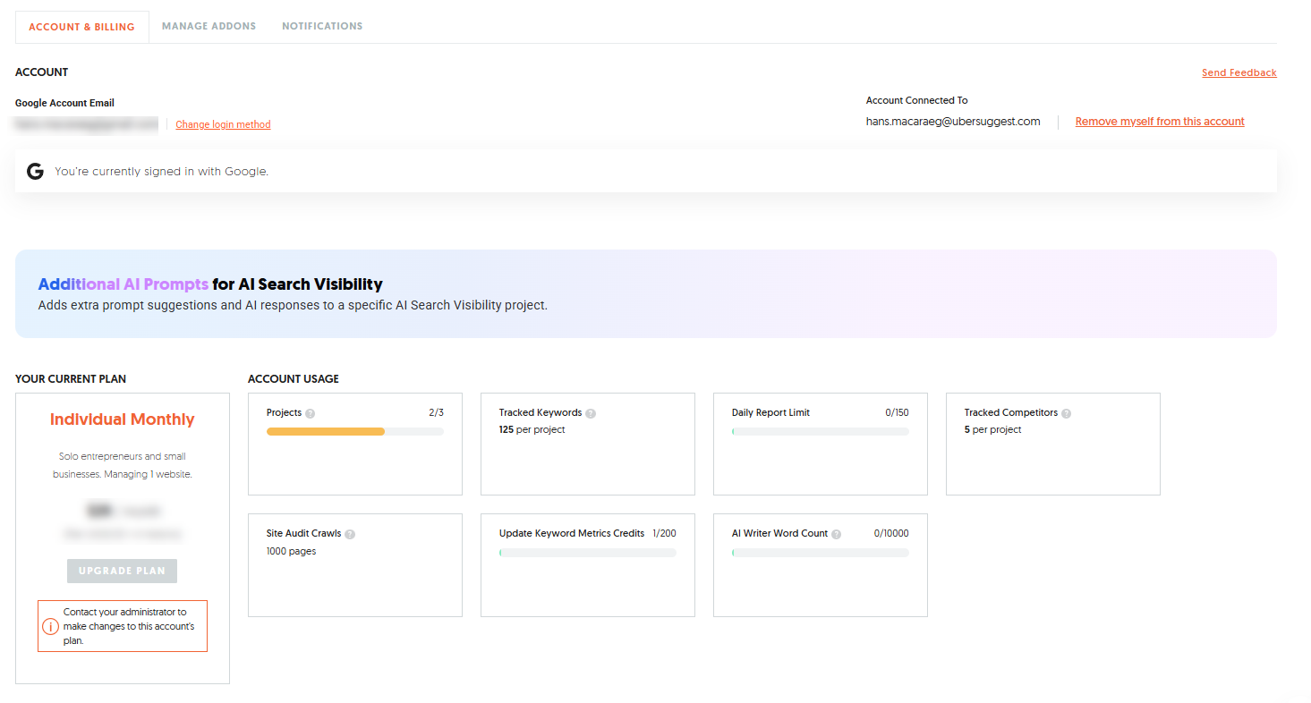Click the Account Usage heading
The width and height of the screenshot is (1311, 703).
pos(294,378)
